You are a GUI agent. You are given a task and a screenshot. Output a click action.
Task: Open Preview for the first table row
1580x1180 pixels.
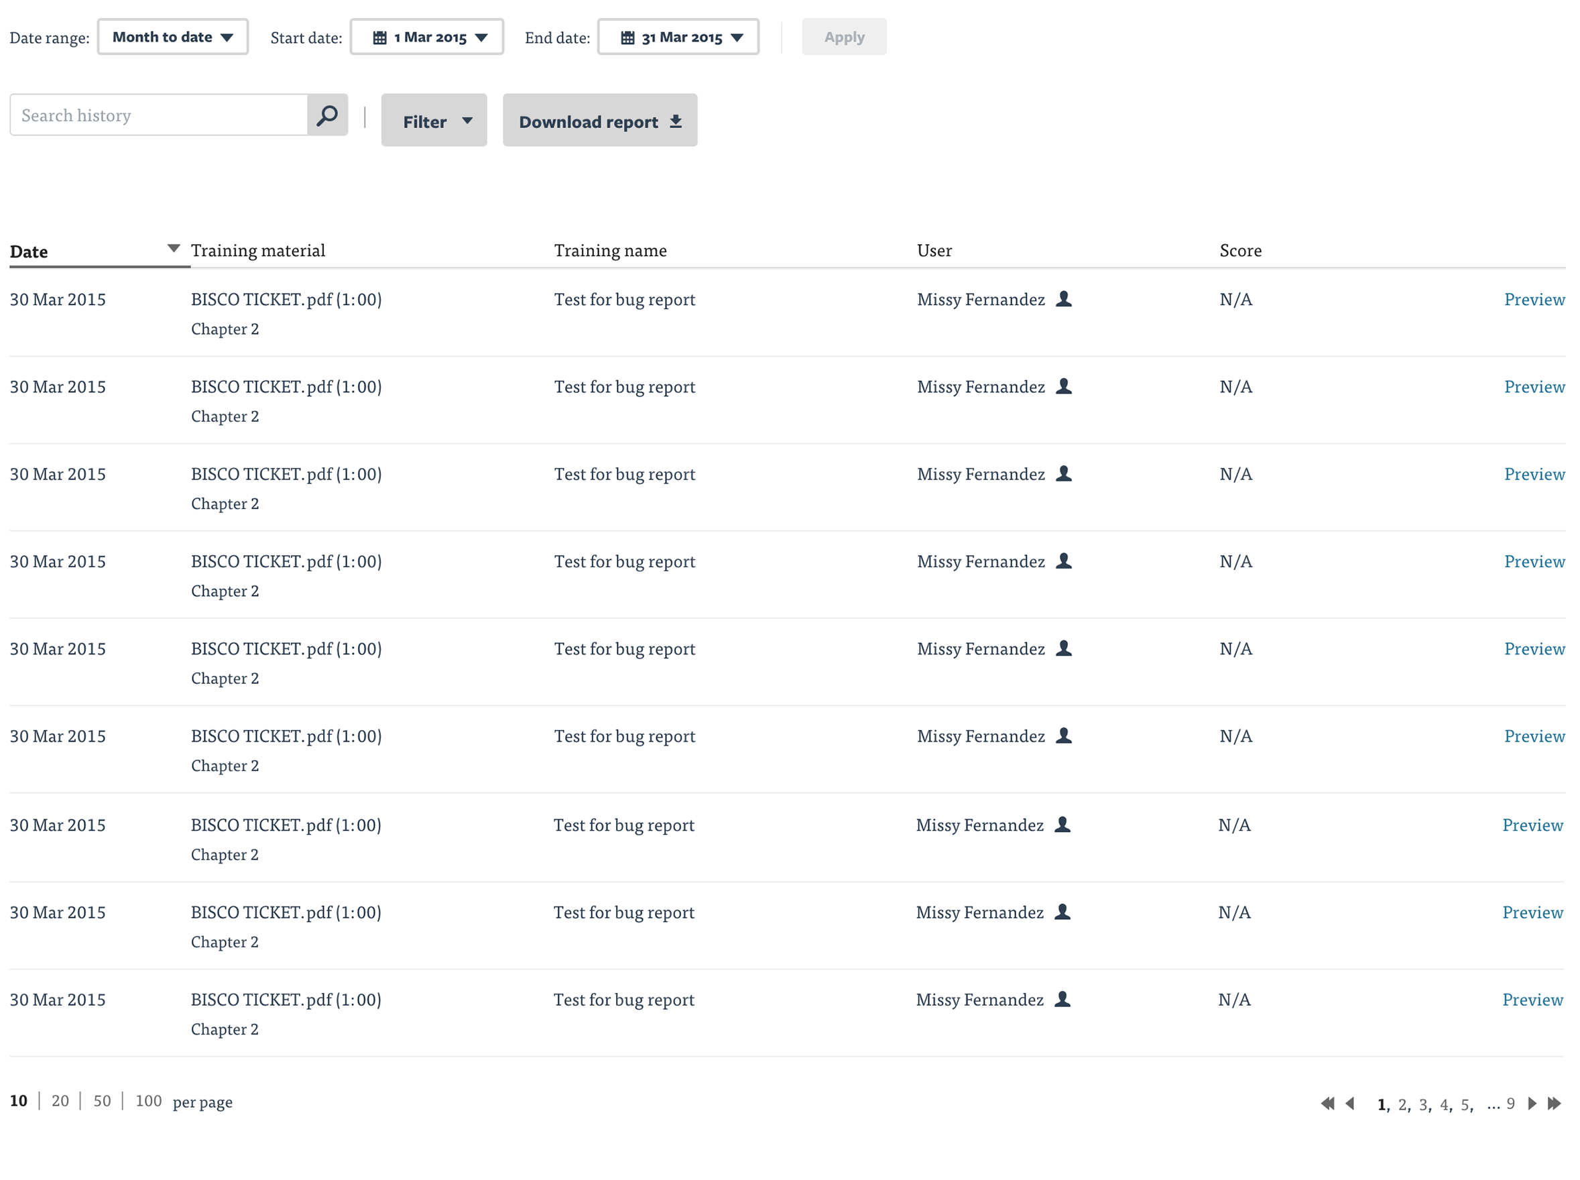tap(1535, 299)
